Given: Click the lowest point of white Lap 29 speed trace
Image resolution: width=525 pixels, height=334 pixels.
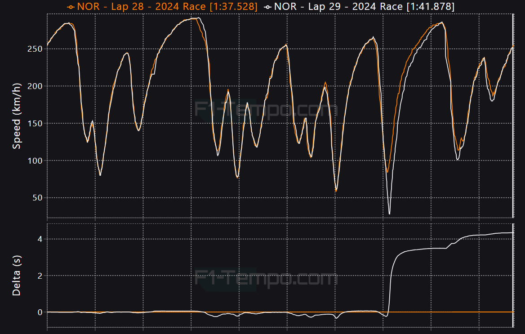Looking at the screenshot, I should (389, 214).
